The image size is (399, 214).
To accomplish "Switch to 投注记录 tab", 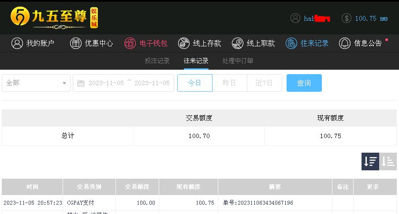I will (157, 61).
